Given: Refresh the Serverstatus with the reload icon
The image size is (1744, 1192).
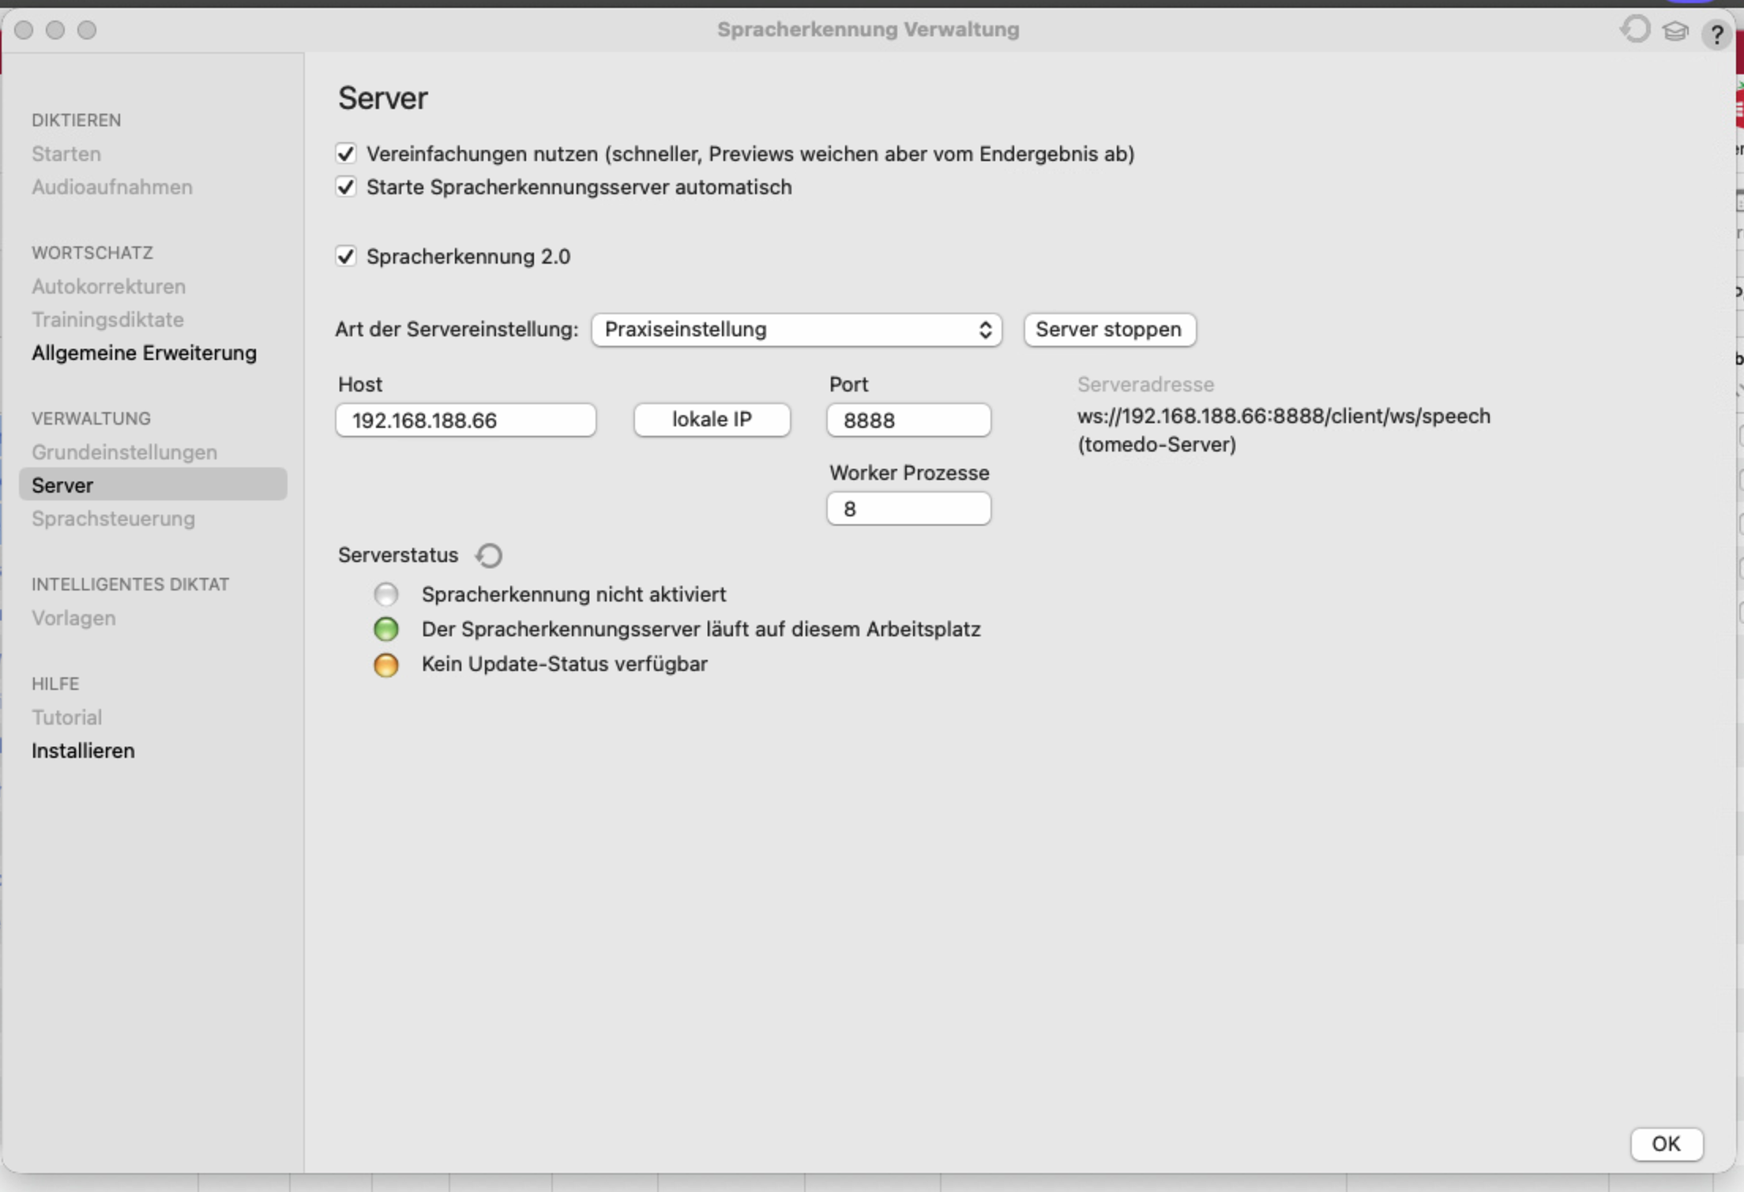Looking at the screenshot, I should click(x=489, y=556).
